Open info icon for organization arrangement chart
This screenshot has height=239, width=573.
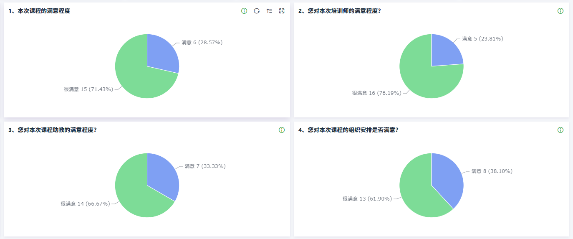[x=560, y=130]
